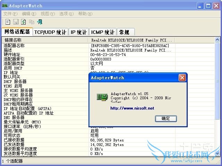222x166 pixels.
Task: Open the 视图(V) menu
Action: point(48,14)
